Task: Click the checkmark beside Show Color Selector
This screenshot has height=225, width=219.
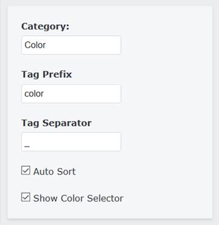Action: pos(26,197)
